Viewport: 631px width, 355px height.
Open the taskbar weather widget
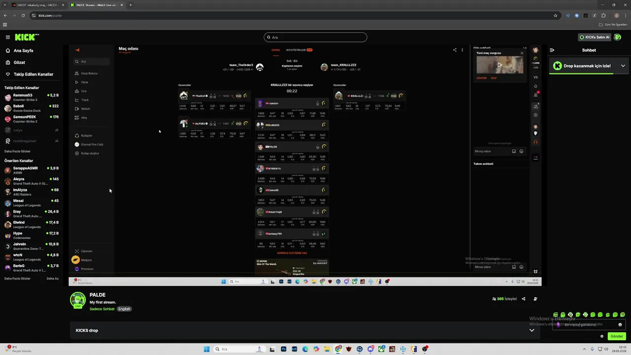[x=18, y=349]
